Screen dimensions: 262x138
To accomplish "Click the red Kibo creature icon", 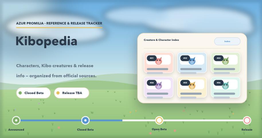I will pos(159,61).
